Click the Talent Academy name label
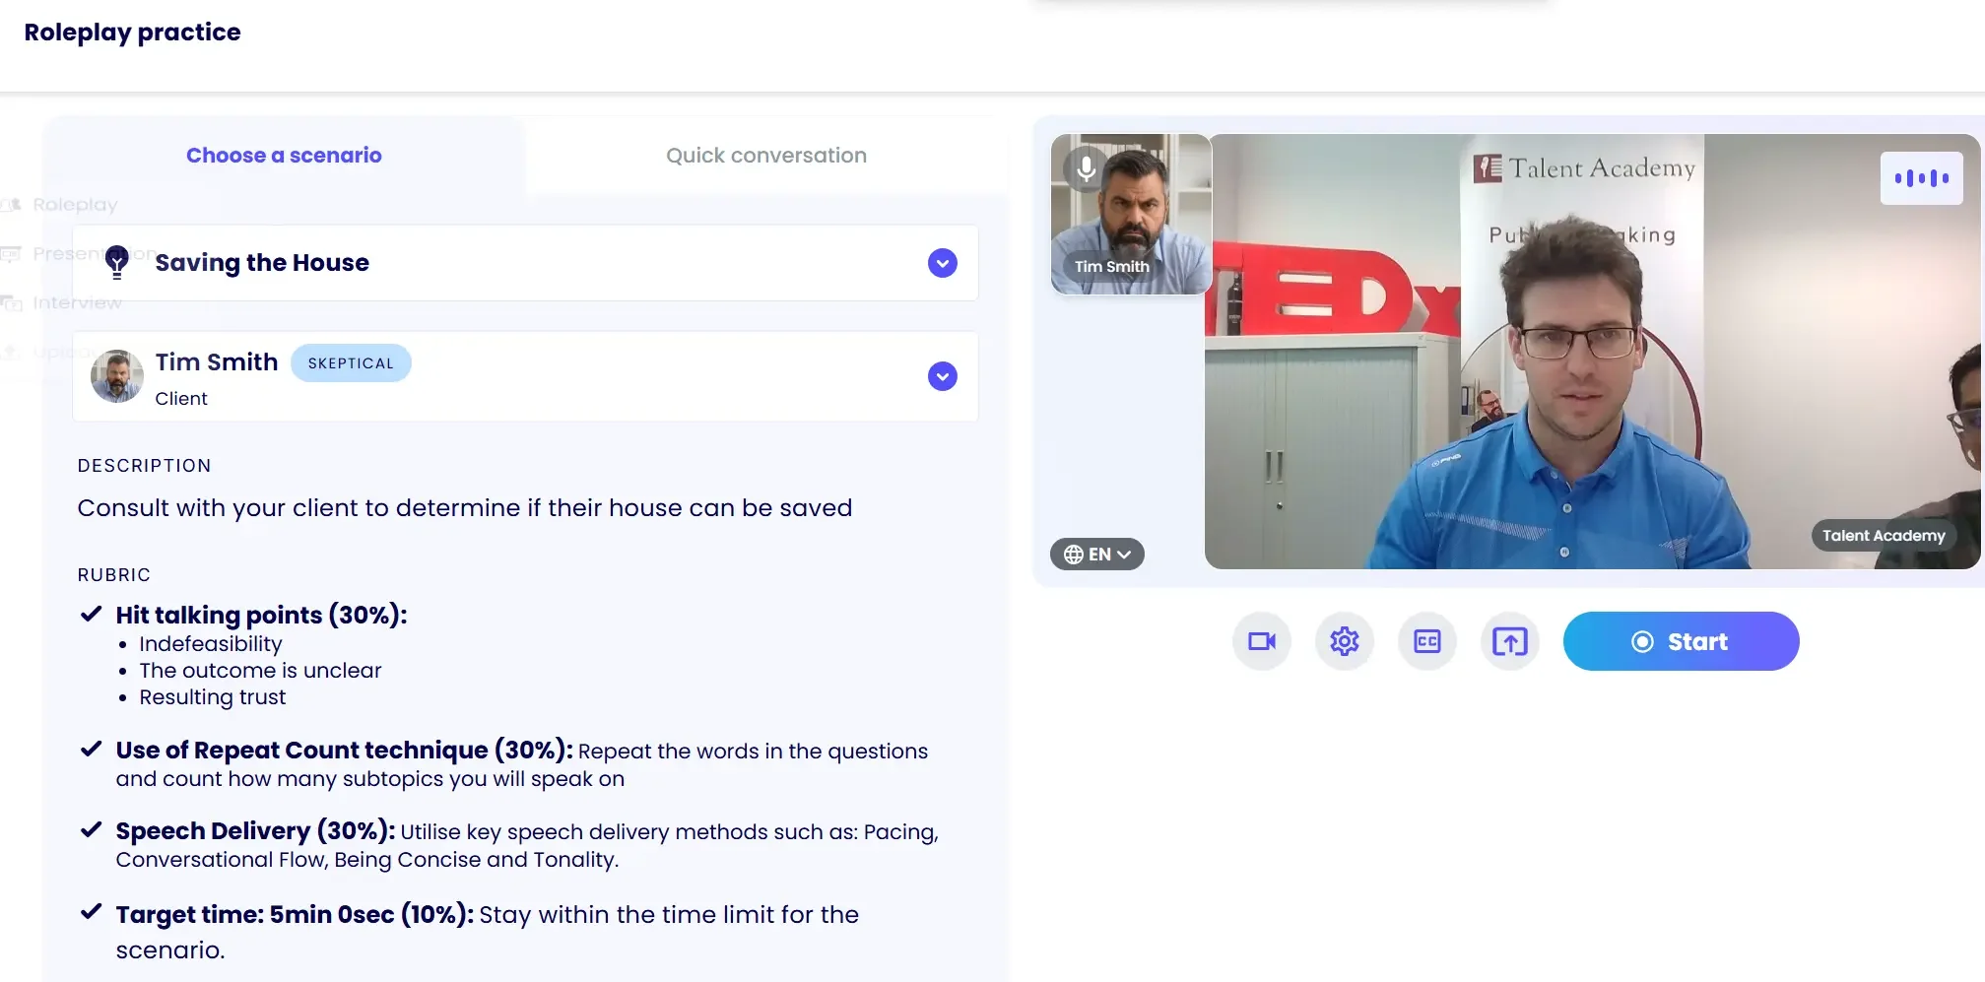 pos(1884,536)
